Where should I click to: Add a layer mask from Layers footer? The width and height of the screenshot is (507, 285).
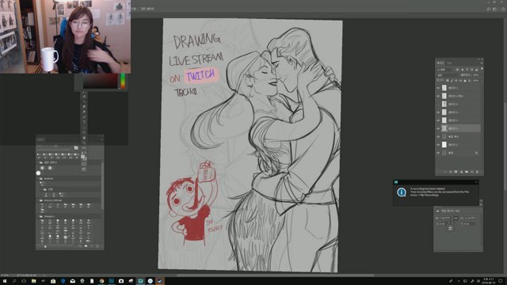[x=456, y=172]
